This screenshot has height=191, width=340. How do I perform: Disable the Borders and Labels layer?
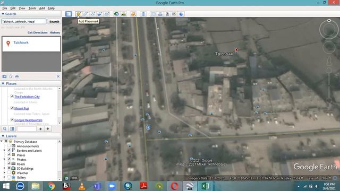[x=9, y=150]
